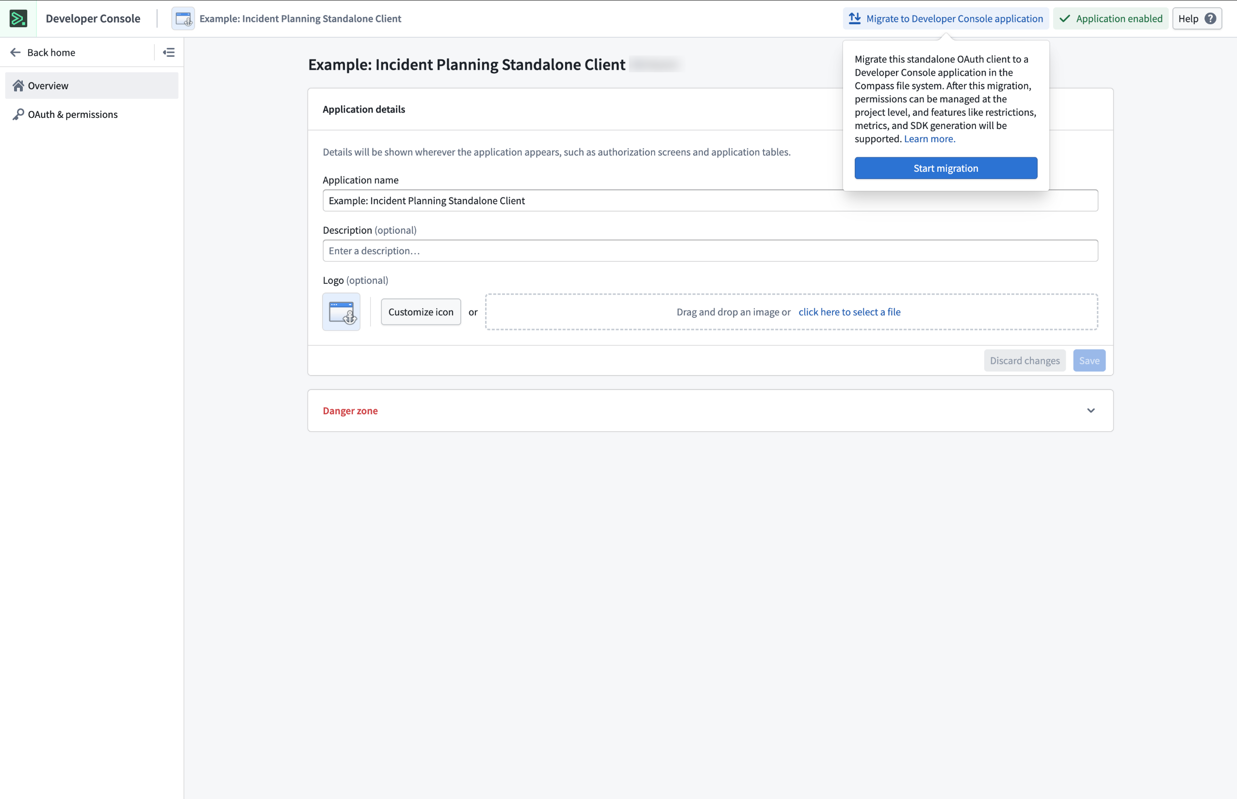Screen dimensions: 1237x799
Task: Click the Application enabled status button
Action: pyautogui.click(x=1110, y=19)
